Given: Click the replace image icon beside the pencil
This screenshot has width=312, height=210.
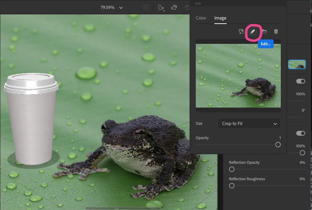Looking at the screenshot, I should tap(241, 32).
